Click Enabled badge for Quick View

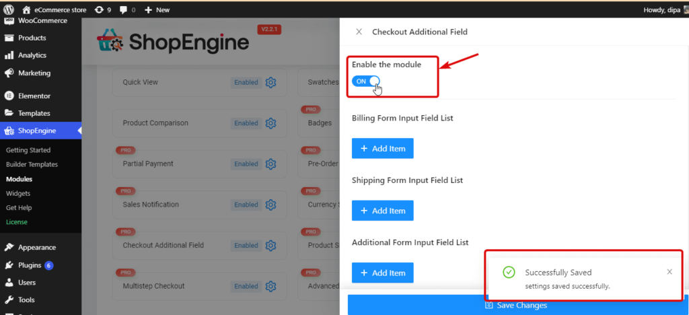click(246, 82)
